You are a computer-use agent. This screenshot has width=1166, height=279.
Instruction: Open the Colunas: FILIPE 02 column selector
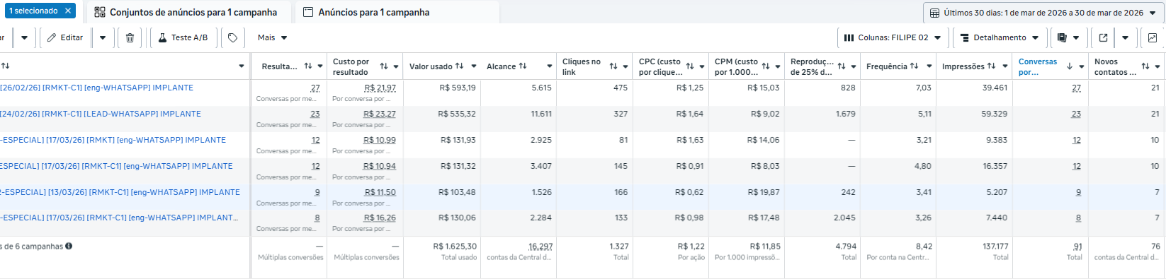(x=893, y=37)
